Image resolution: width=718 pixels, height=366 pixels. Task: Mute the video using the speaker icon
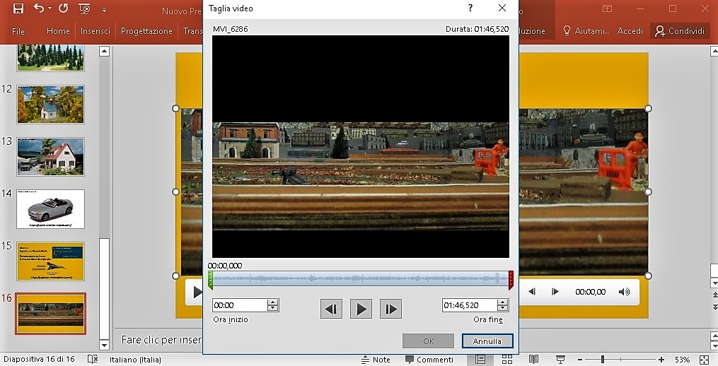[624, 292]
